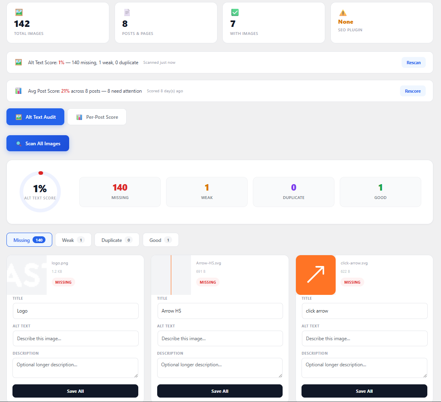441x402 pixels.
Task: Click Save All on the logo.png card
Action: click(x=75, y=391)
